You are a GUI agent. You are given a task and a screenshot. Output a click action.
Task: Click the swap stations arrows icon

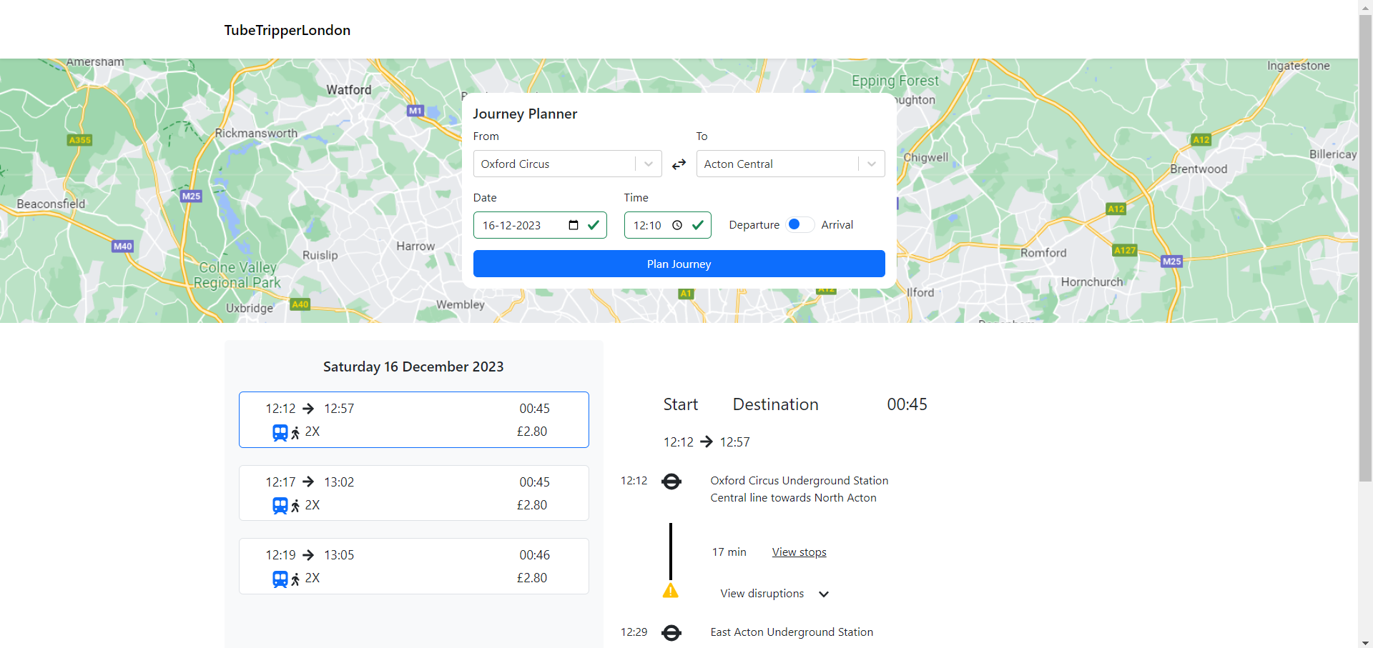pyautogui.click(x=679, y=164)
